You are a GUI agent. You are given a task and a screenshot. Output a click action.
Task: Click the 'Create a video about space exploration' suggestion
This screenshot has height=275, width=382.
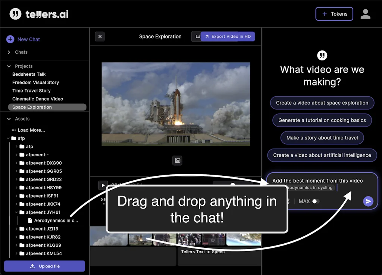pyautogui.click(x=322, y=103)
